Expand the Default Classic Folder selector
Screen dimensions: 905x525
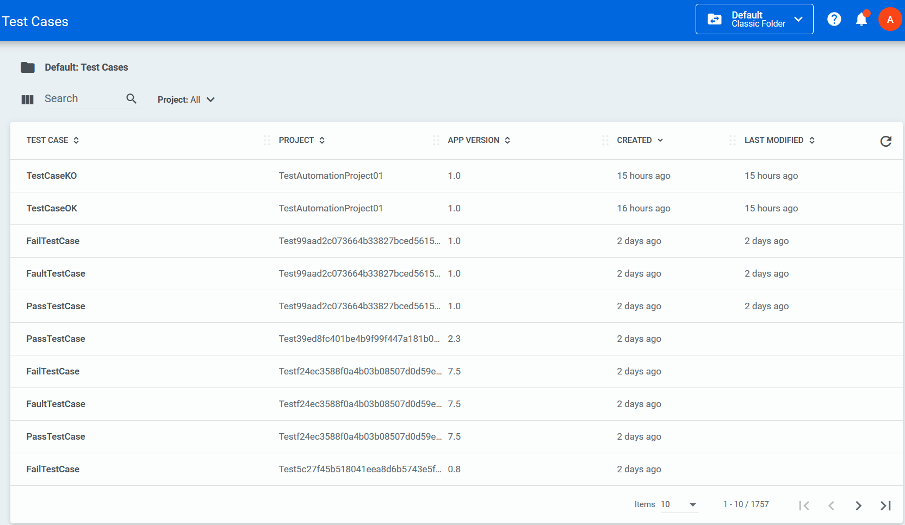(x=754, y=19)
